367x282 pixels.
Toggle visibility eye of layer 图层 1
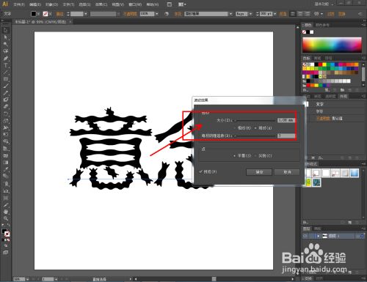point(305,236)
